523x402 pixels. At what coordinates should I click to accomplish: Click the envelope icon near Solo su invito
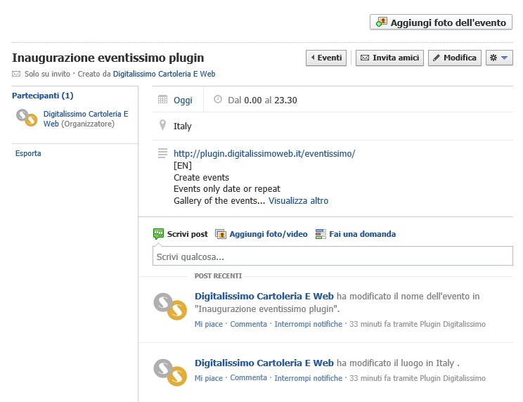coord(16,74)
